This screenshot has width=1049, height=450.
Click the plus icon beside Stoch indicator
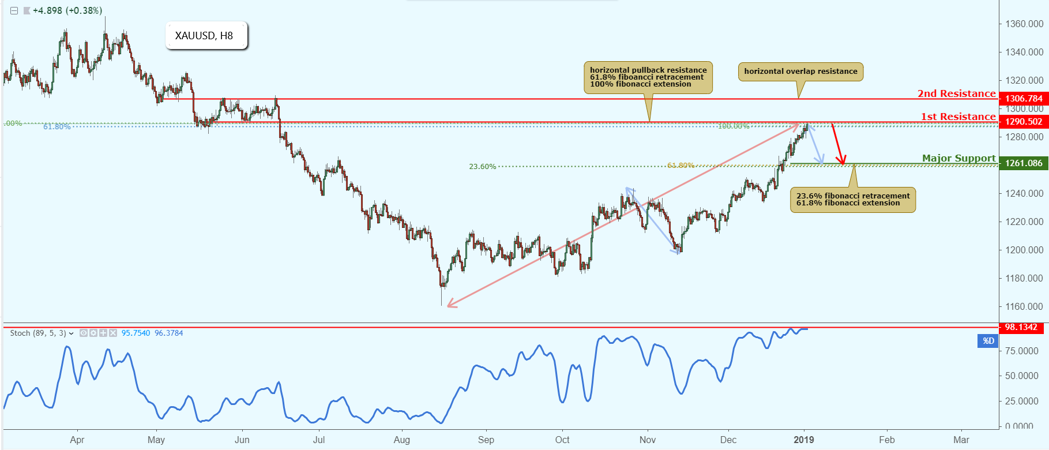click(103, 333)
